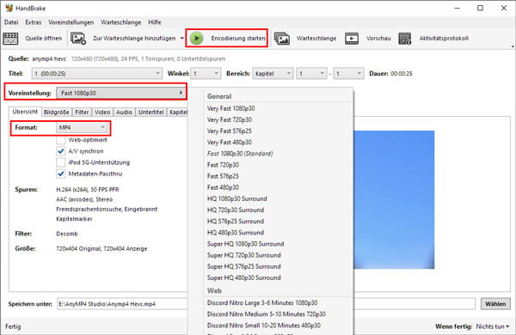Open the Titel dropdown

tap(96, 73)
